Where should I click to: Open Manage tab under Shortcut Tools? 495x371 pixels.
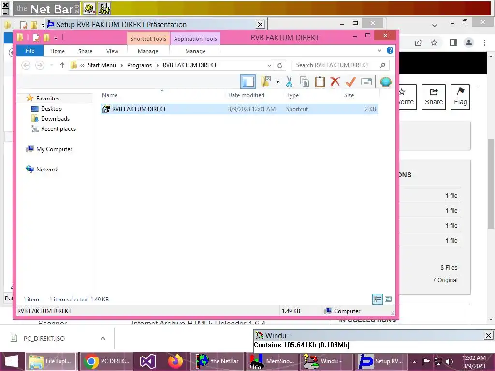[148, 51]
